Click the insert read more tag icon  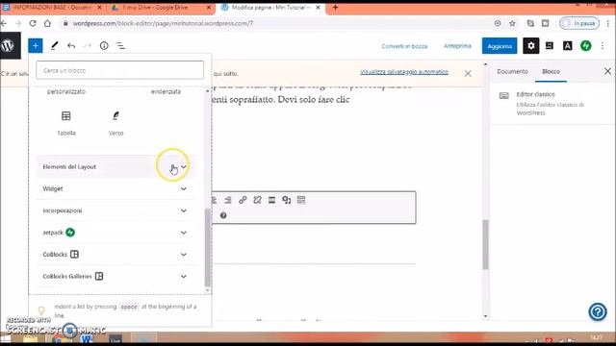[271, 200]
